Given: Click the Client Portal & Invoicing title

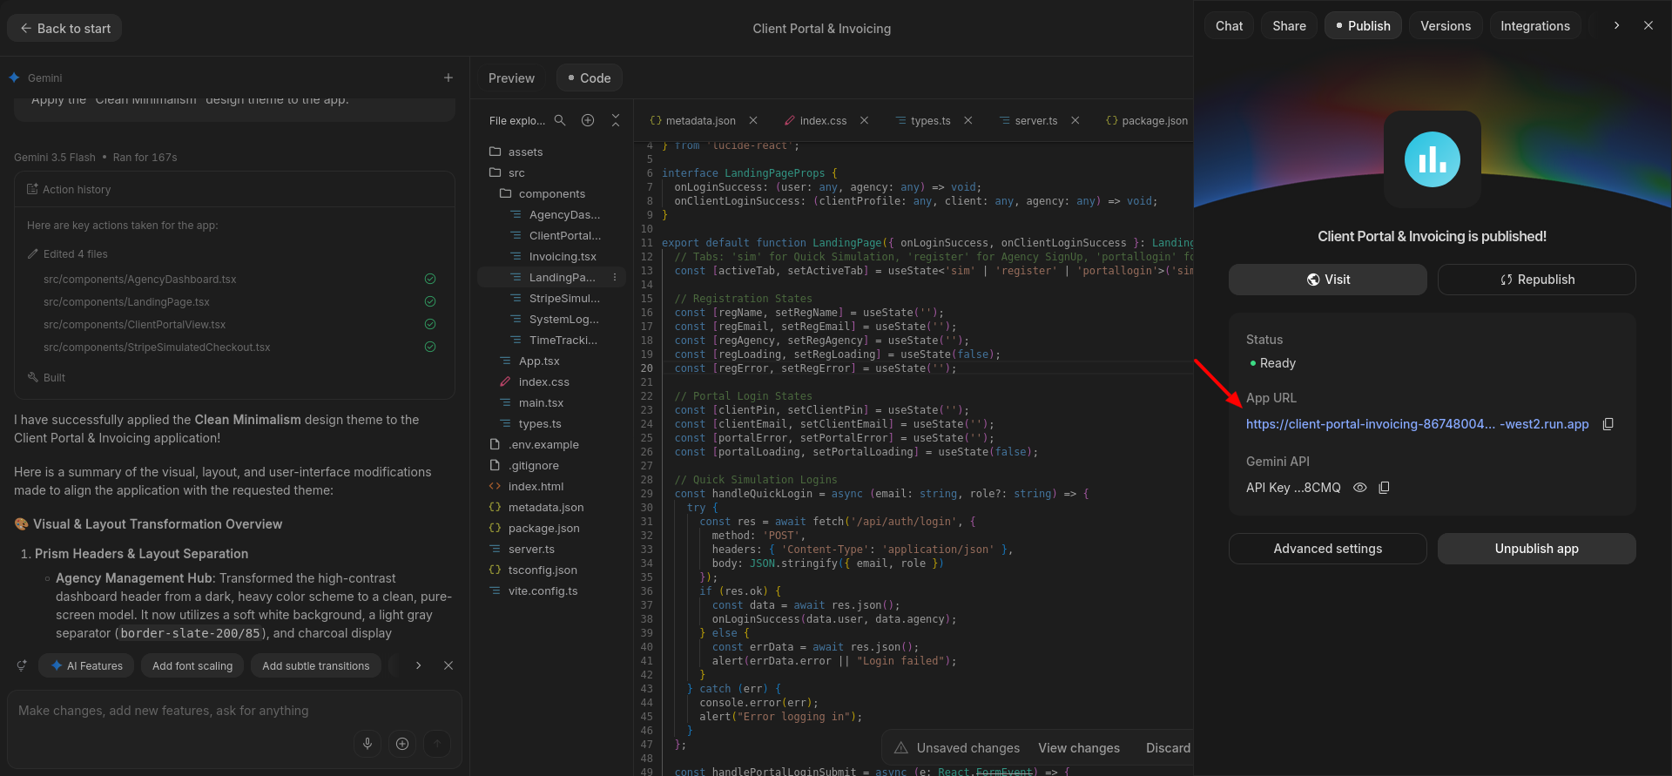Looking at the screenshot, I should (x=821, y=29).
